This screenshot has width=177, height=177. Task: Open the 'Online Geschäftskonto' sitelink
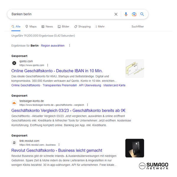pyautogui.click(x=26, y=85)
